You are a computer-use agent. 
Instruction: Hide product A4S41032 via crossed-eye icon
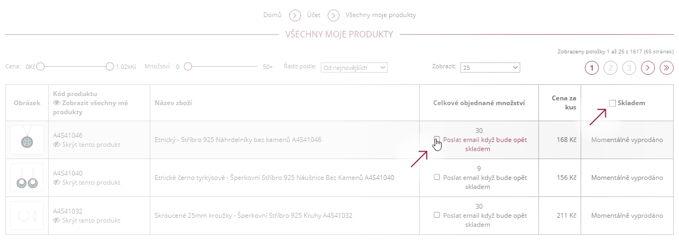click(57, 220)
